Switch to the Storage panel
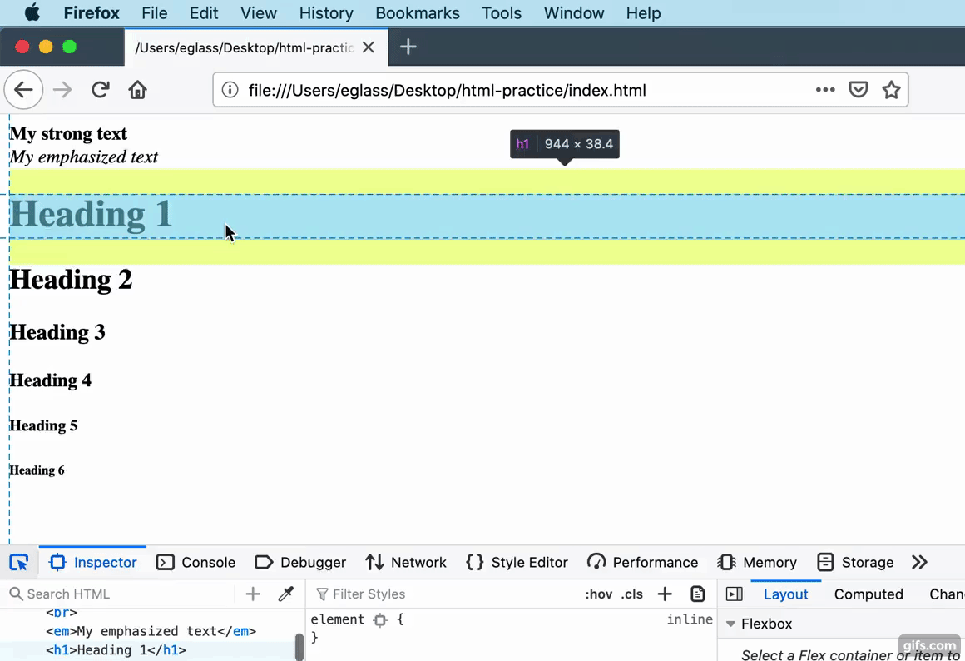 click(855, 563)
